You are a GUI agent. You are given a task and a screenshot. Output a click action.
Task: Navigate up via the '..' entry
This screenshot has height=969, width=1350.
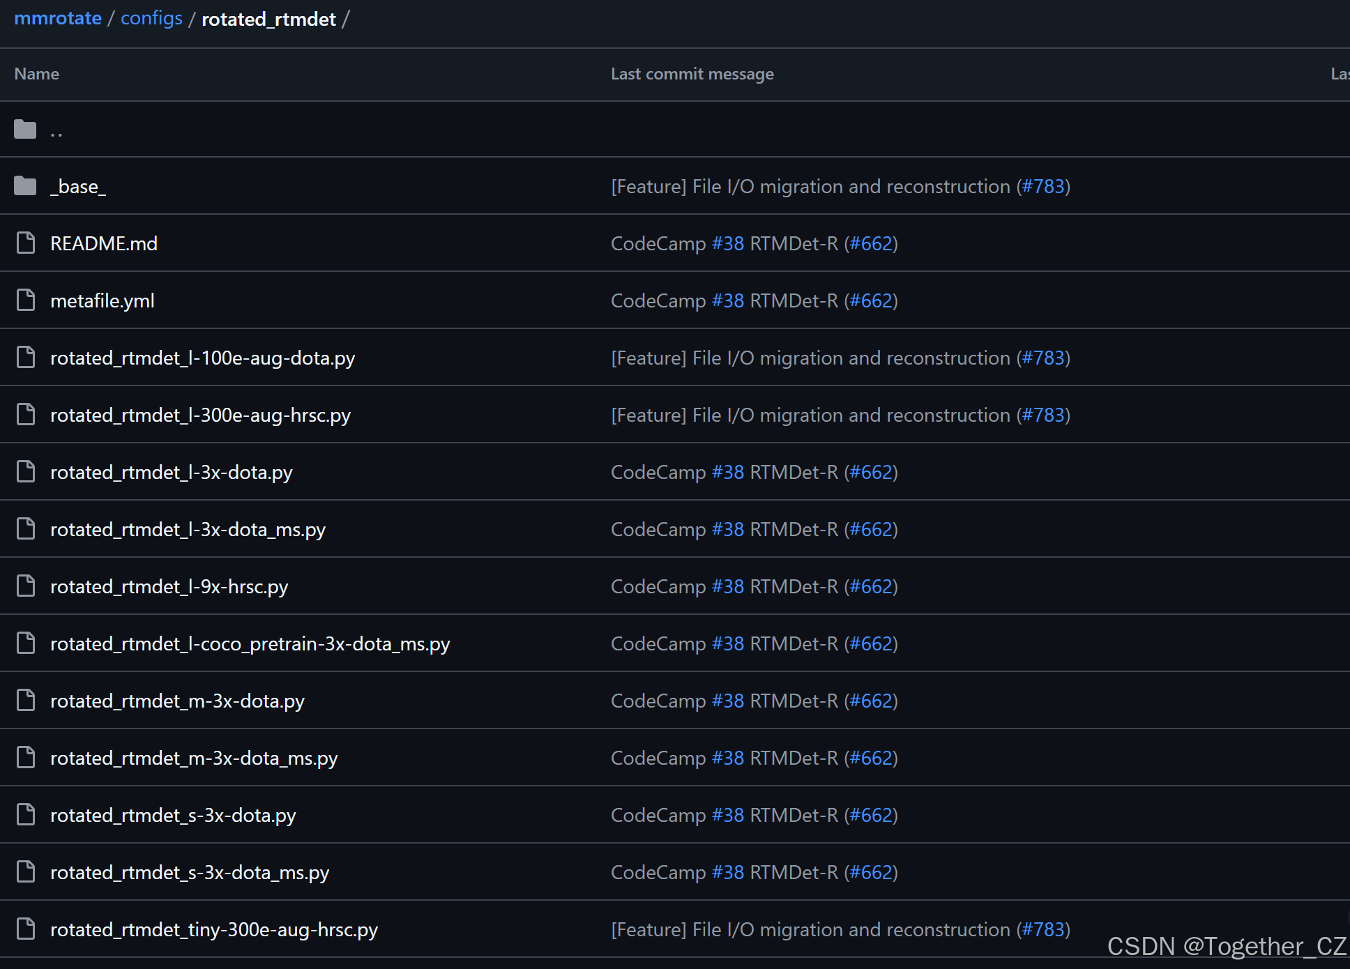[56, 130]
